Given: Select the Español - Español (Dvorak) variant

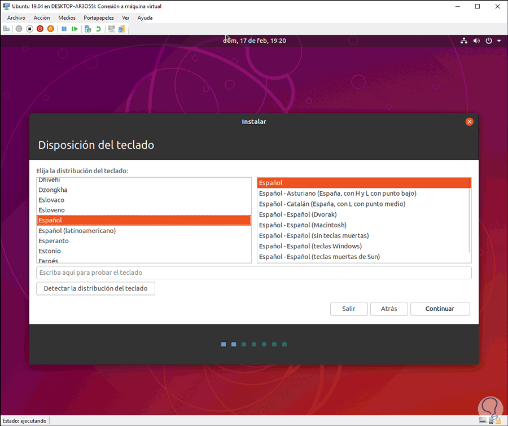Looking at the screenshot, I should [363, 214].
